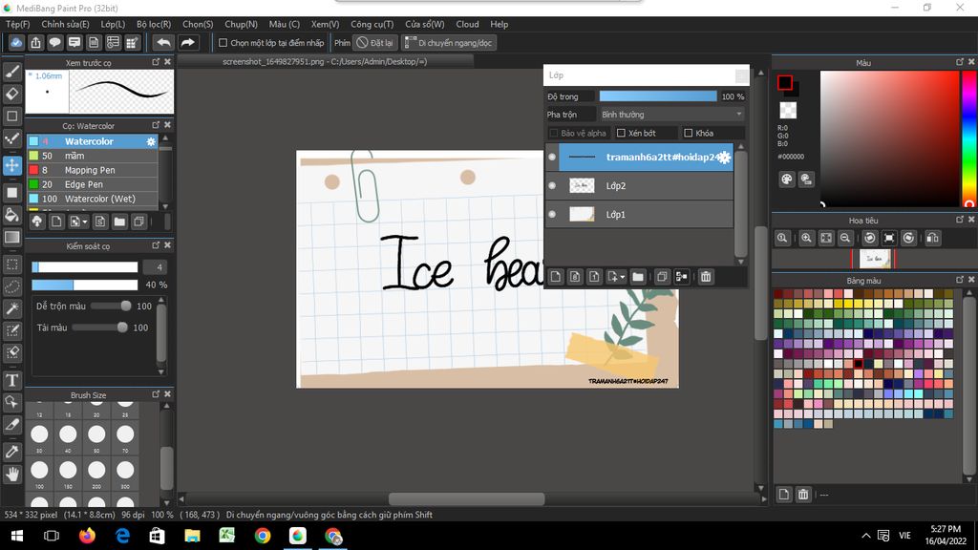Image resolution: width=978 pixels, height=550 pixels.
Task: Delete layer with trash icon
Action: click(706, 277)
